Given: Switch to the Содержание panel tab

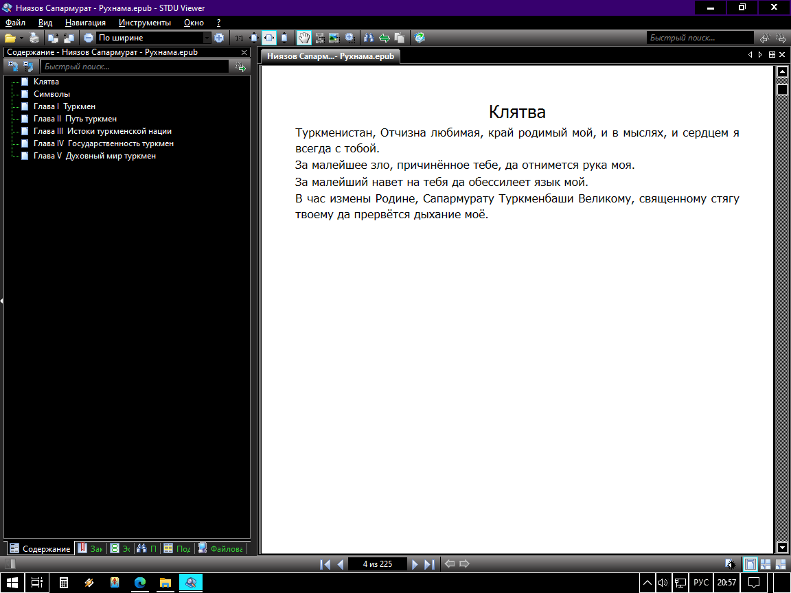Looking at the screenshot, I should [x=40, y=548].
